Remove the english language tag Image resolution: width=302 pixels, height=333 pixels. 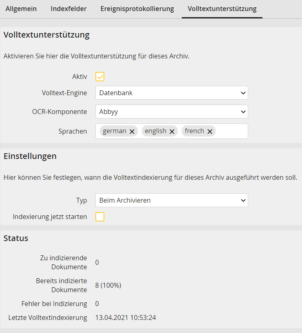coord(172,131)
